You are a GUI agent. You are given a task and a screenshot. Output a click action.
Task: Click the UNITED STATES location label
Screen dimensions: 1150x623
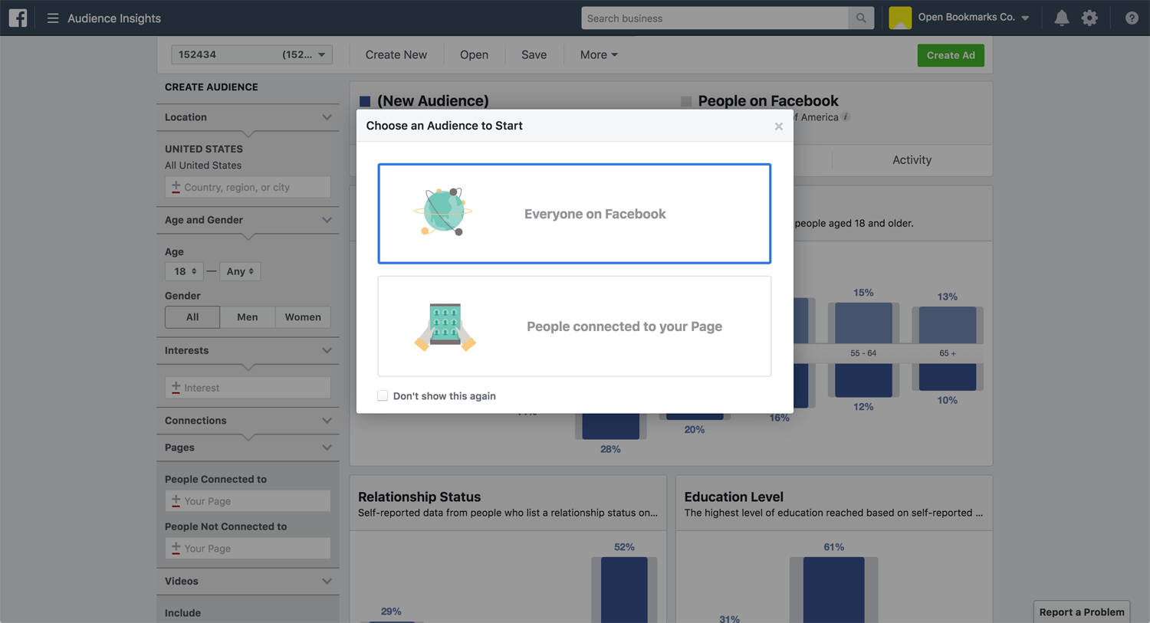click(x=204, y=149)
